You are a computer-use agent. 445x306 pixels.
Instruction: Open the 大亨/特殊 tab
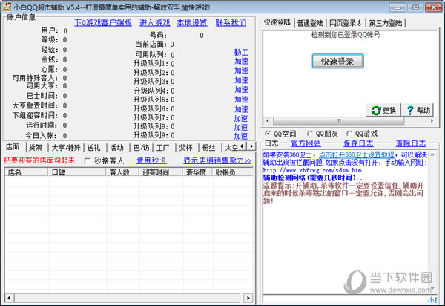[66, 148]
